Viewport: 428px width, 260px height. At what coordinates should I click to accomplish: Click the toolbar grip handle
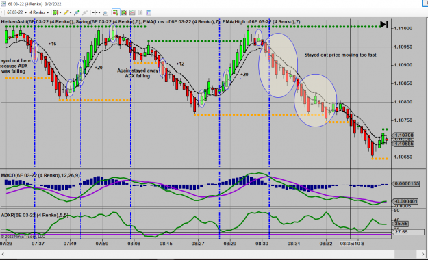point(1,12)
